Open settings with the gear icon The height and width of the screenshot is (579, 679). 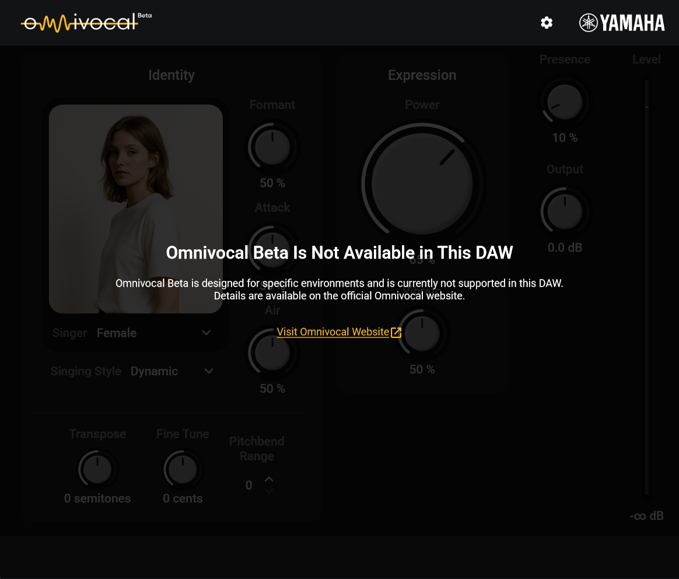click(547, 23)
